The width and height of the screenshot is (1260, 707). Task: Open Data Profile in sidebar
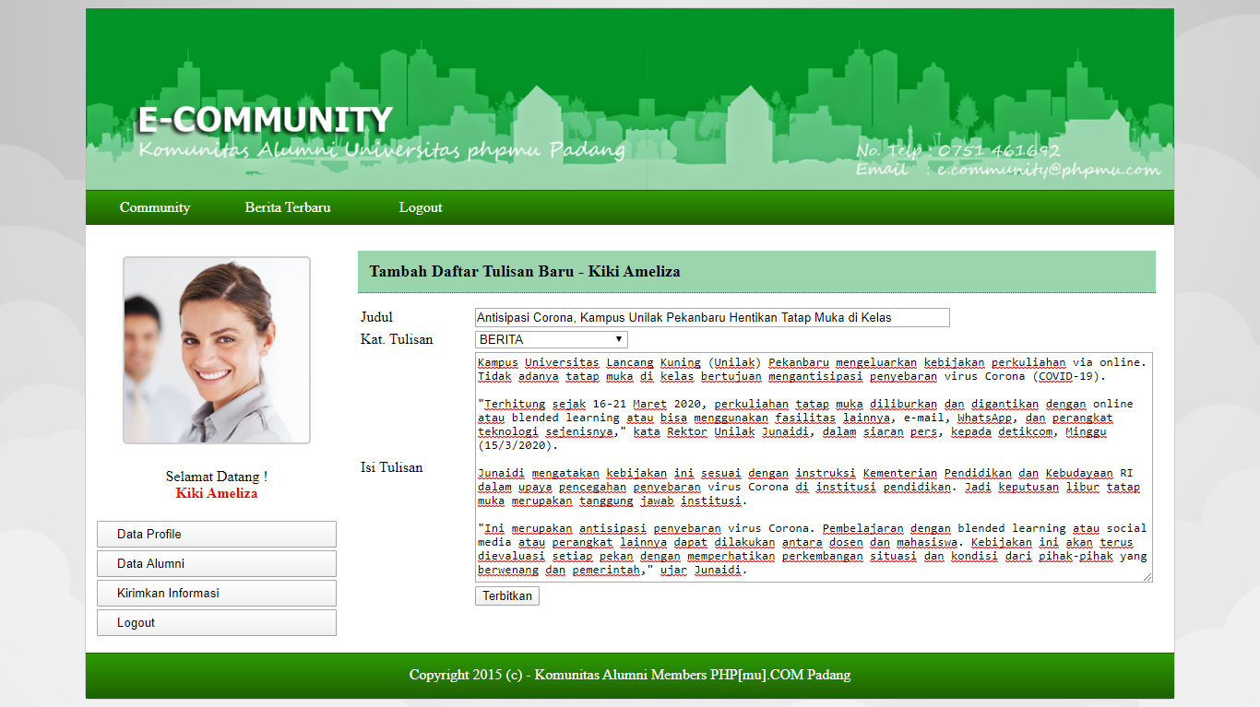[x=217, y=534]
